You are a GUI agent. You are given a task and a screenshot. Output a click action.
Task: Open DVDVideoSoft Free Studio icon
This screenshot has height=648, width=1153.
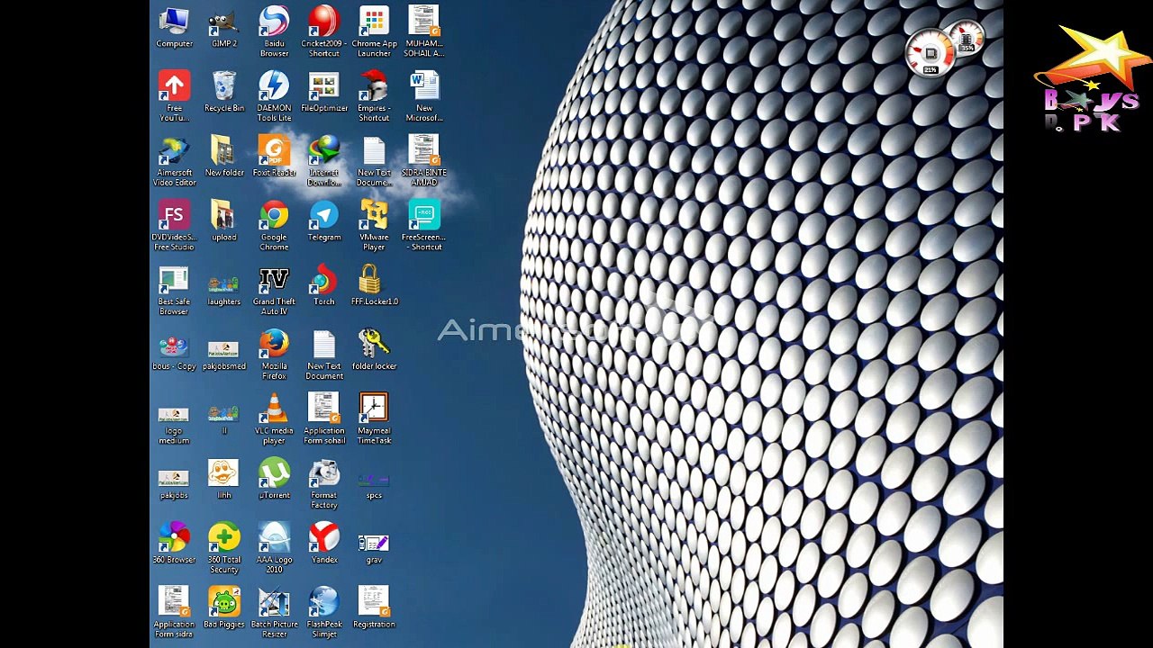tap(174, 225)
